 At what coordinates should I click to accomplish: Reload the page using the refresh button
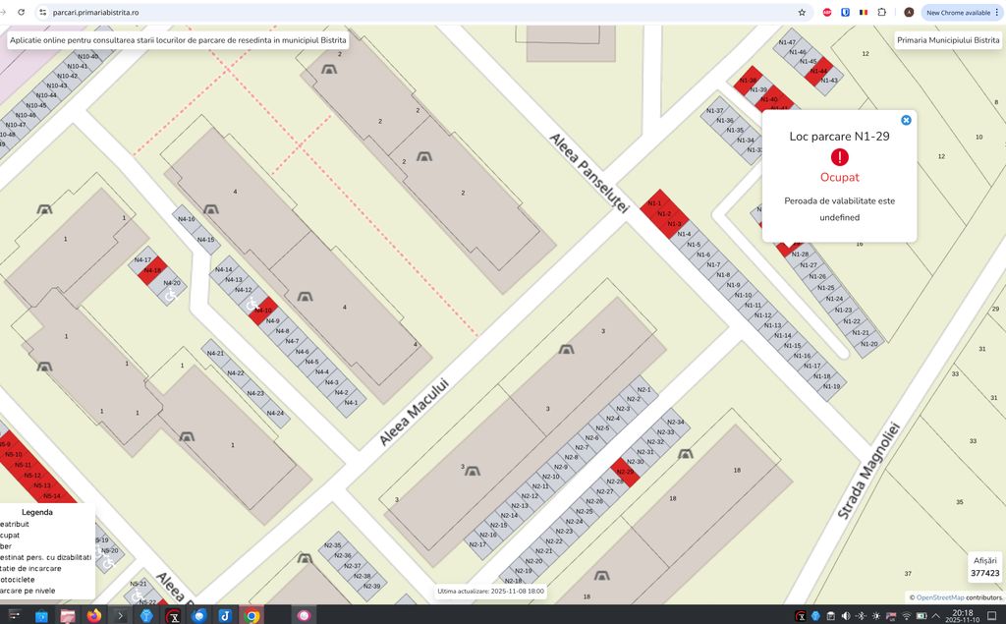[20, 13]
